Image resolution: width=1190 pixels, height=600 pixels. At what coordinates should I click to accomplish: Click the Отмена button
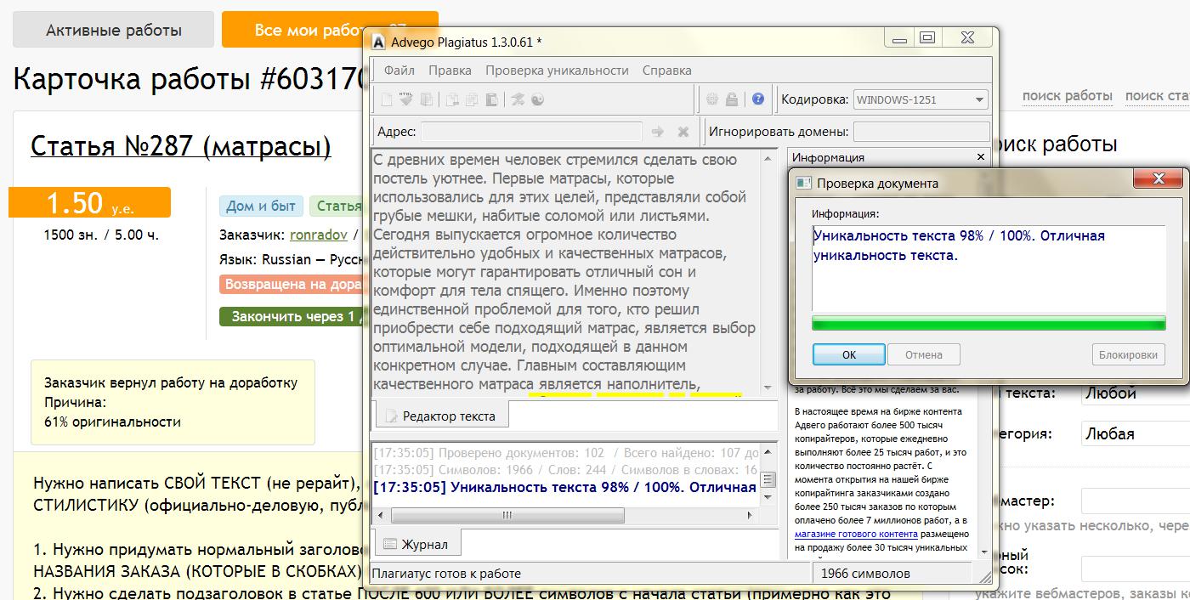tap(924, 354)
